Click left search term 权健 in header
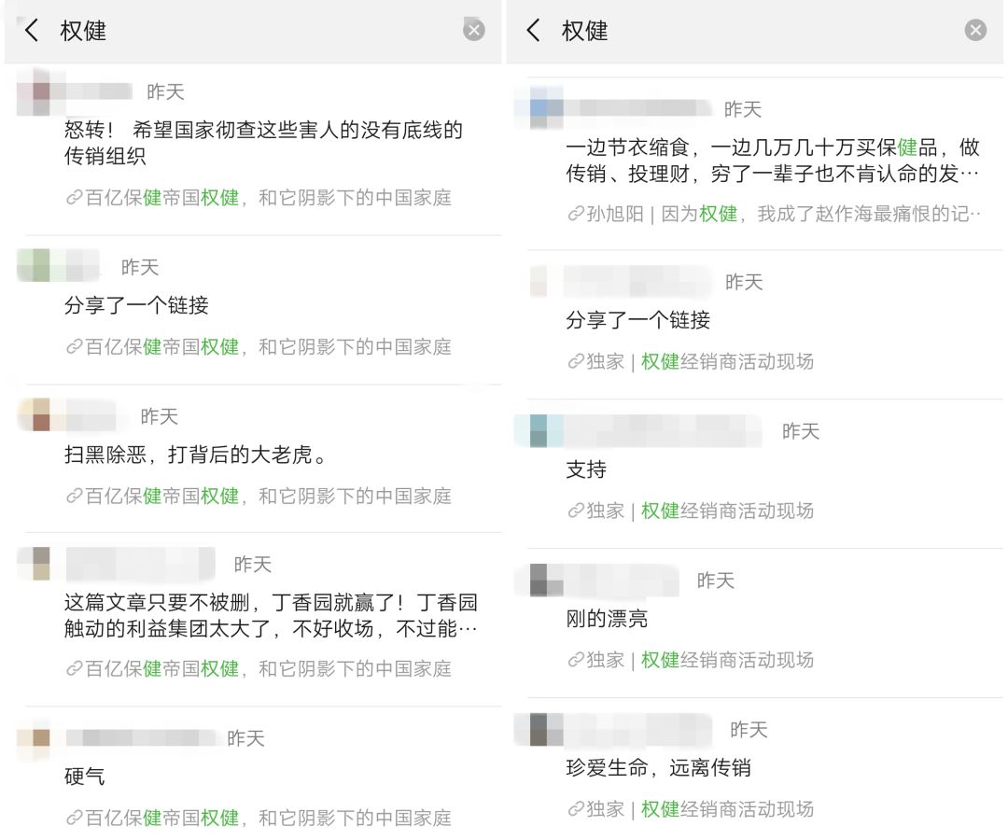 (83, 30)
